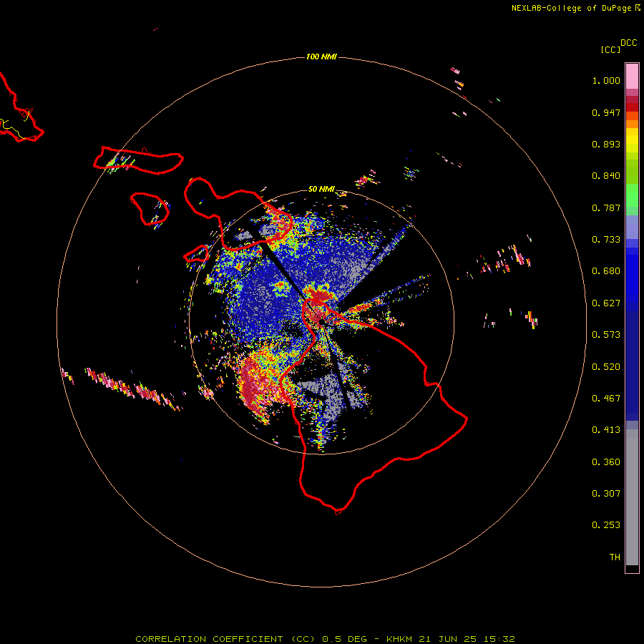Click the 0.413 scale value
The height and width of the screenshot is (644, 644).
(x=606, y=430)
